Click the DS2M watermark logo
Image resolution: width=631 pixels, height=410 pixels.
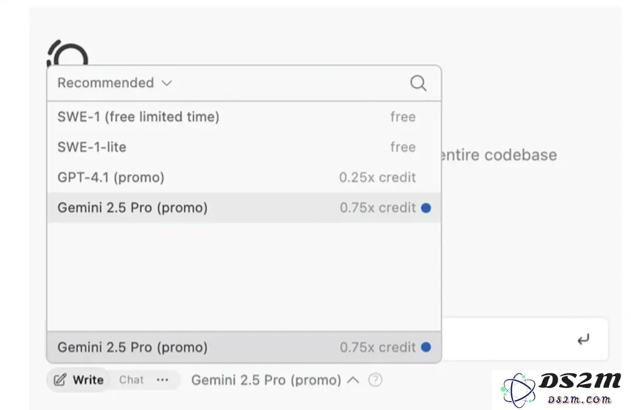(561, 389)
